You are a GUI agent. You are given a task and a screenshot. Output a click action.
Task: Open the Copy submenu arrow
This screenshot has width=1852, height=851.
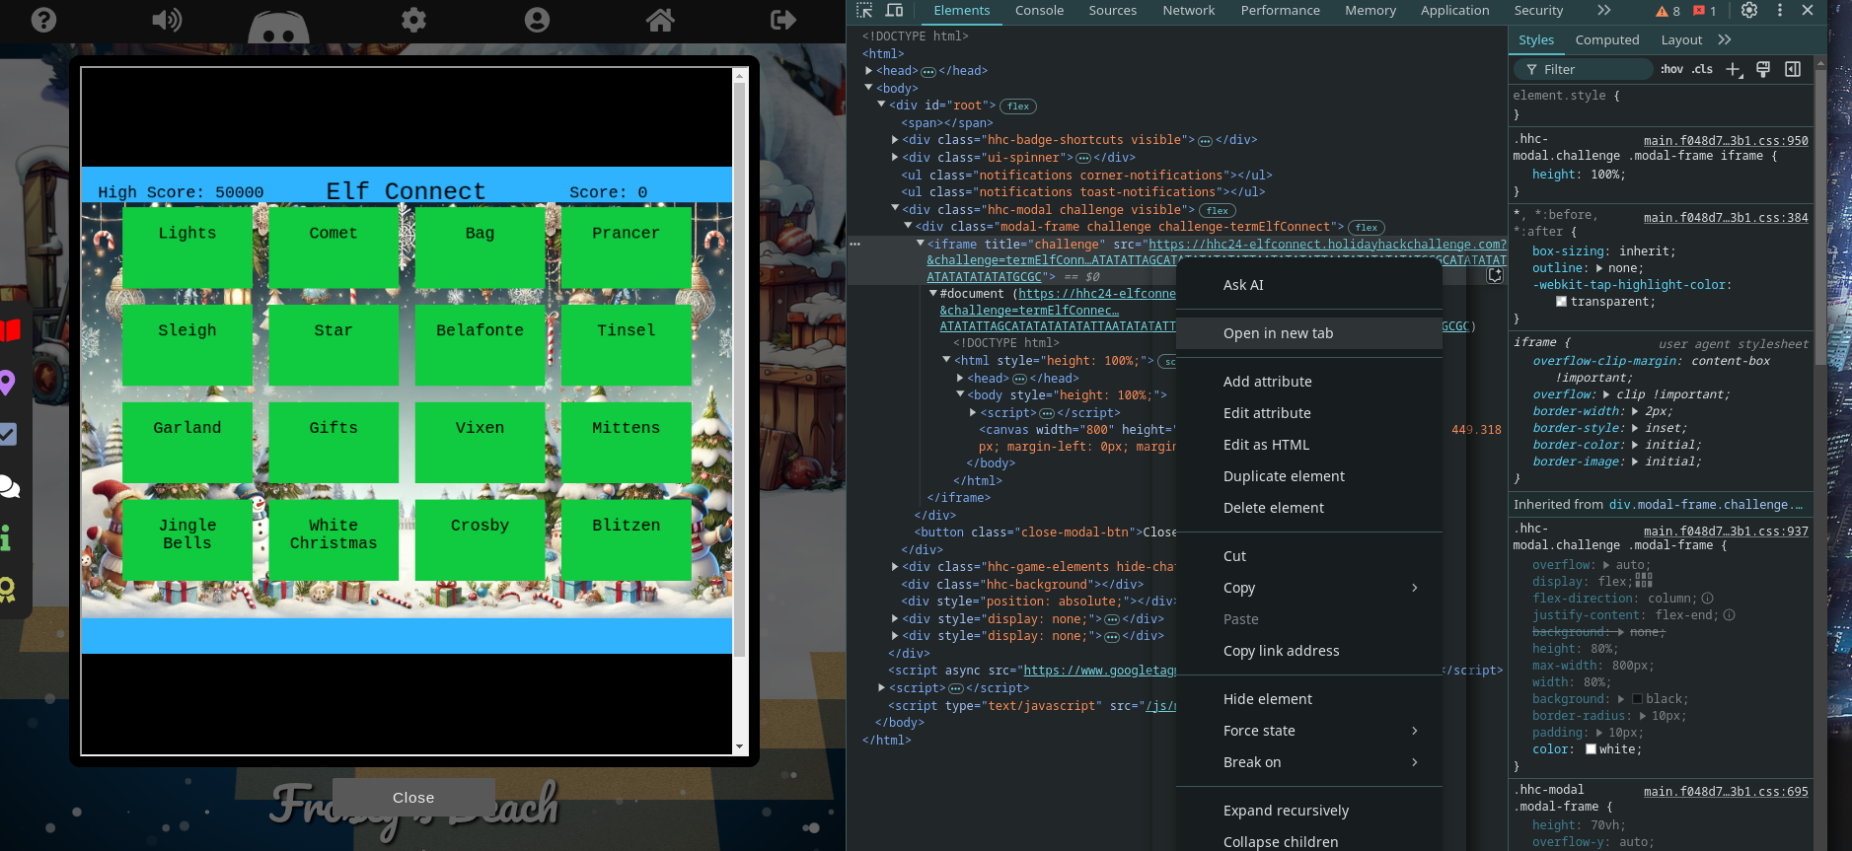[1415, 588]
